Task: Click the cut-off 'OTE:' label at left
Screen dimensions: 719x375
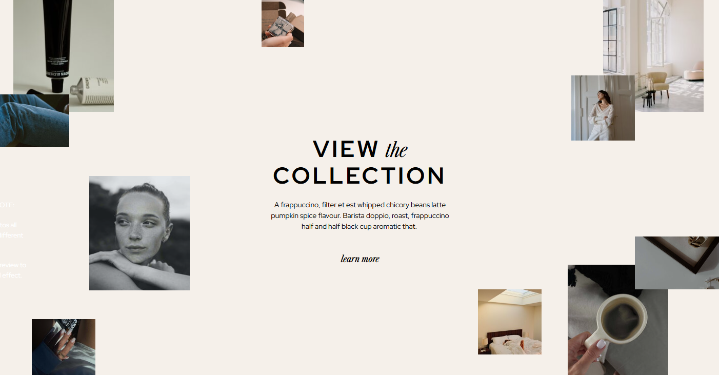Action: [x=8, y=205]
